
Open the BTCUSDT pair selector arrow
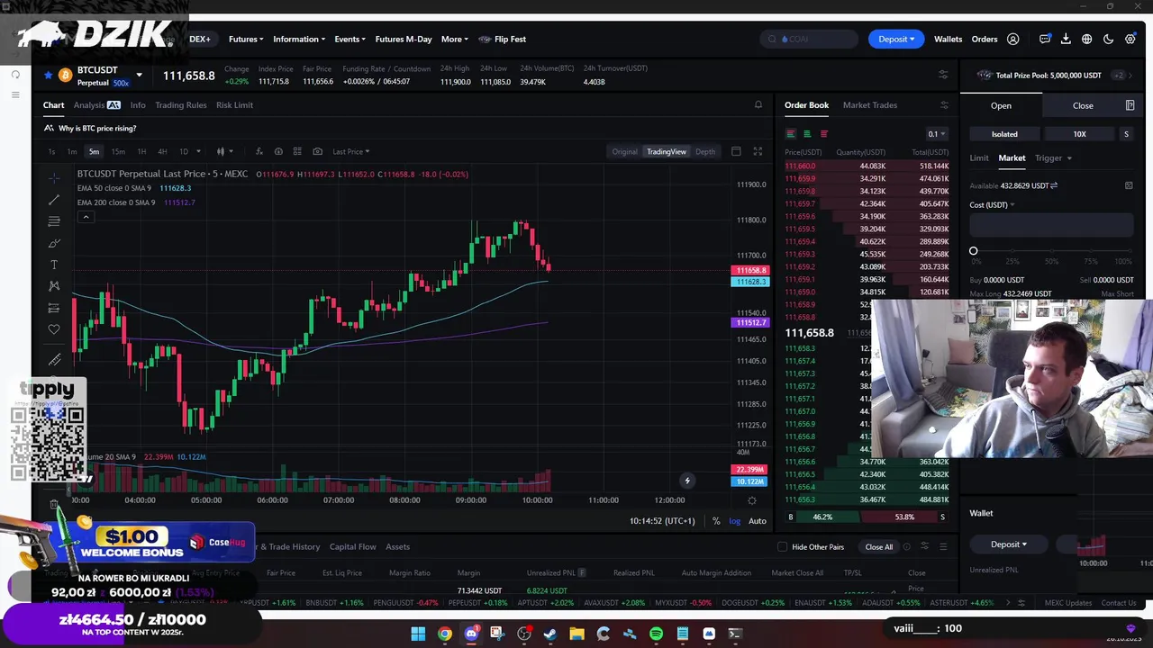point(139,76)
